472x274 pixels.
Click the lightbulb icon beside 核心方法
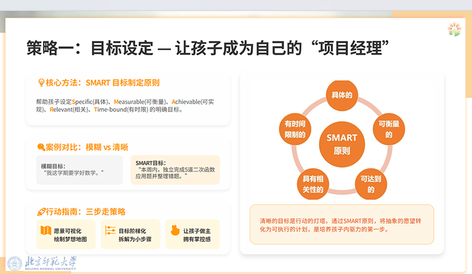(41, 82)
